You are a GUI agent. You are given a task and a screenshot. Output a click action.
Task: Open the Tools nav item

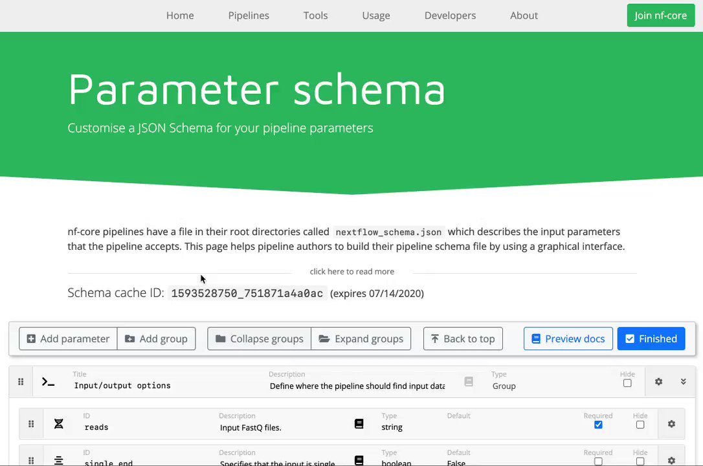point(315,16)
